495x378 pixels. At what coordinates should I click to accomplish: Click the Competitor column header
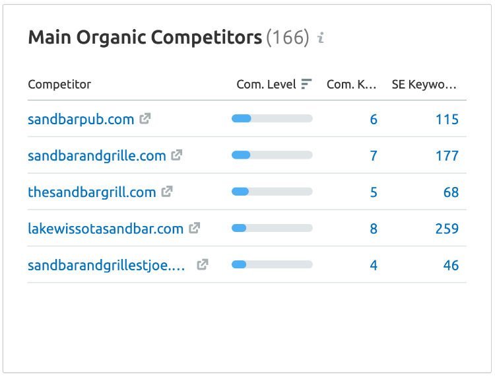(59, 85)
